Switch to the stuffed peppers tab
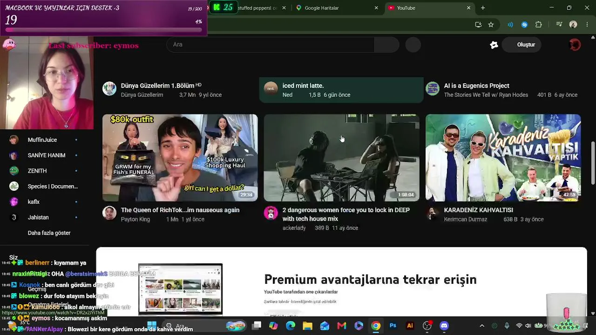This screenshot has width=596, height=335. pos(257,8)
